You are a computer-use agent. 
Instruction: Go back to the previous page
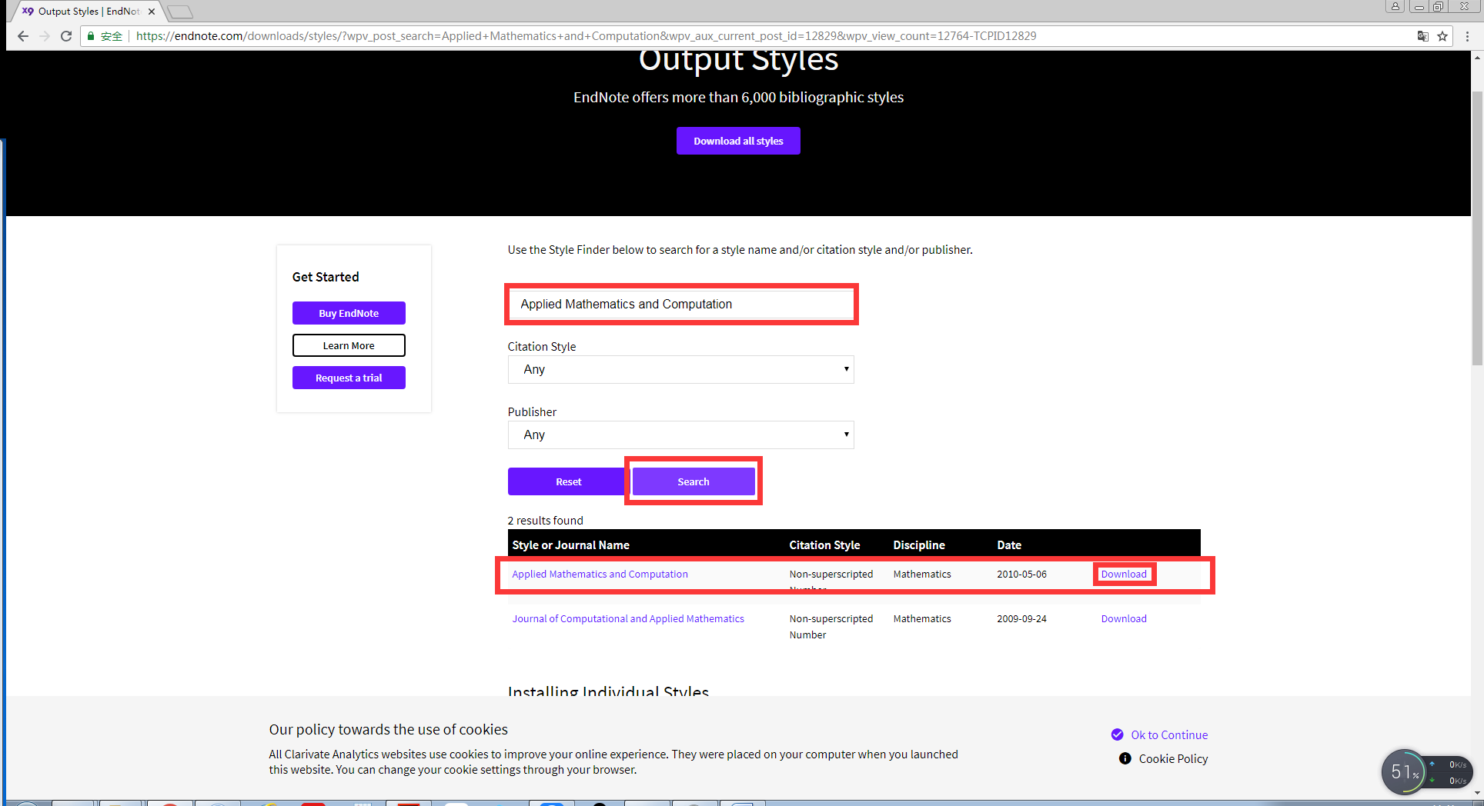[x=23, y=36]
